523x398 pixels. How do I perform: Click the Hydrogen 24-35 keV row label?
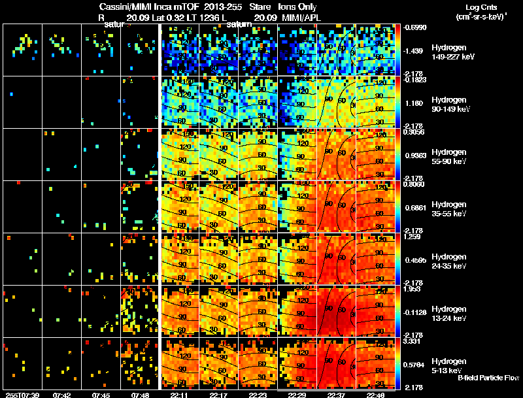click(x=449, y=261)
